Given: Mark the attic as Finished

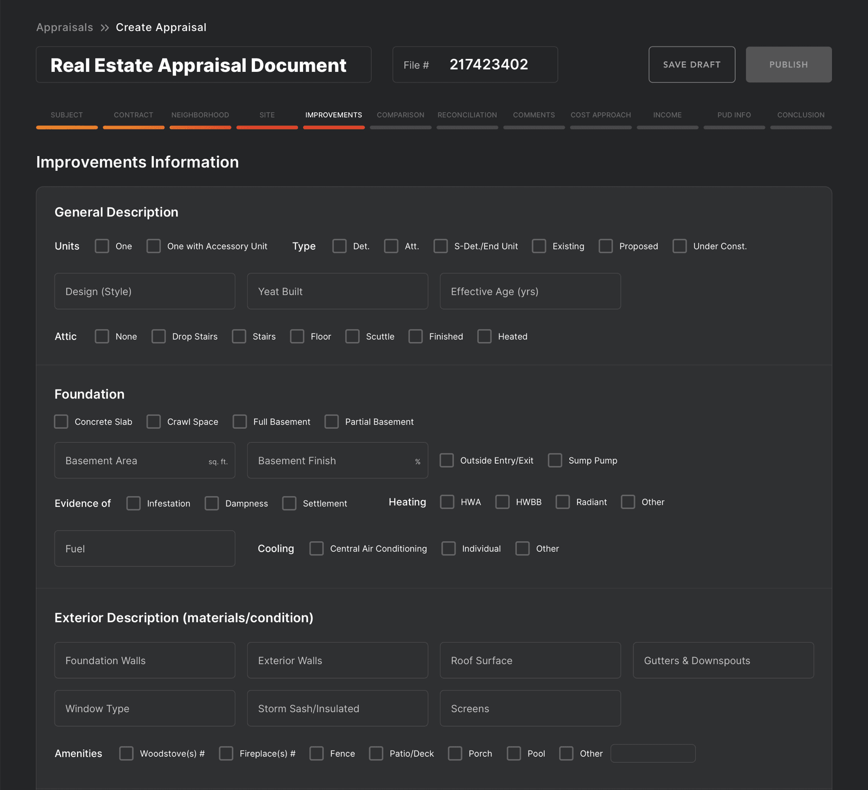Looking at the screenshot, I should [415, 336].
